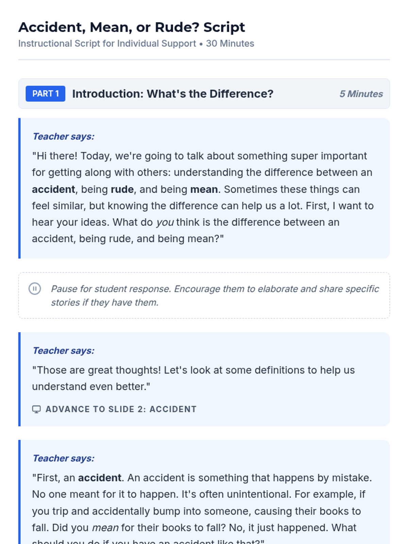Click 'Teacher says:' above the 'Hi there!' paragraph
408x544 pixels.
tap(63, 136)
